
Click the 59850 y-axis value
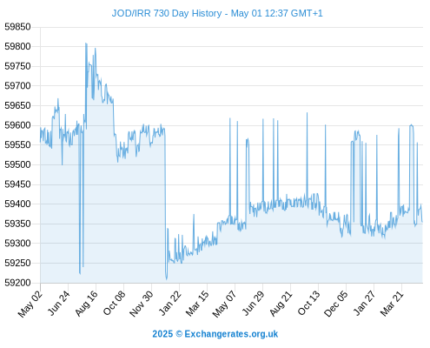[x=17, y=27]
